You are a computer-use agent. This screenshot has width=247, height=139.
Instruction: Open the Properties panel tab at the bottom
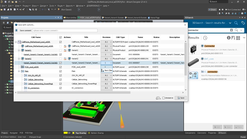point(212,133)
